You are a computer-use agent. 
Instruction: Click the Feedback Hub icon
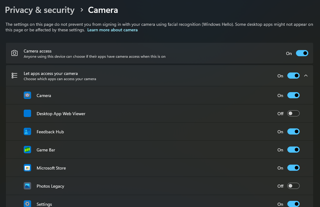(27, 131)
